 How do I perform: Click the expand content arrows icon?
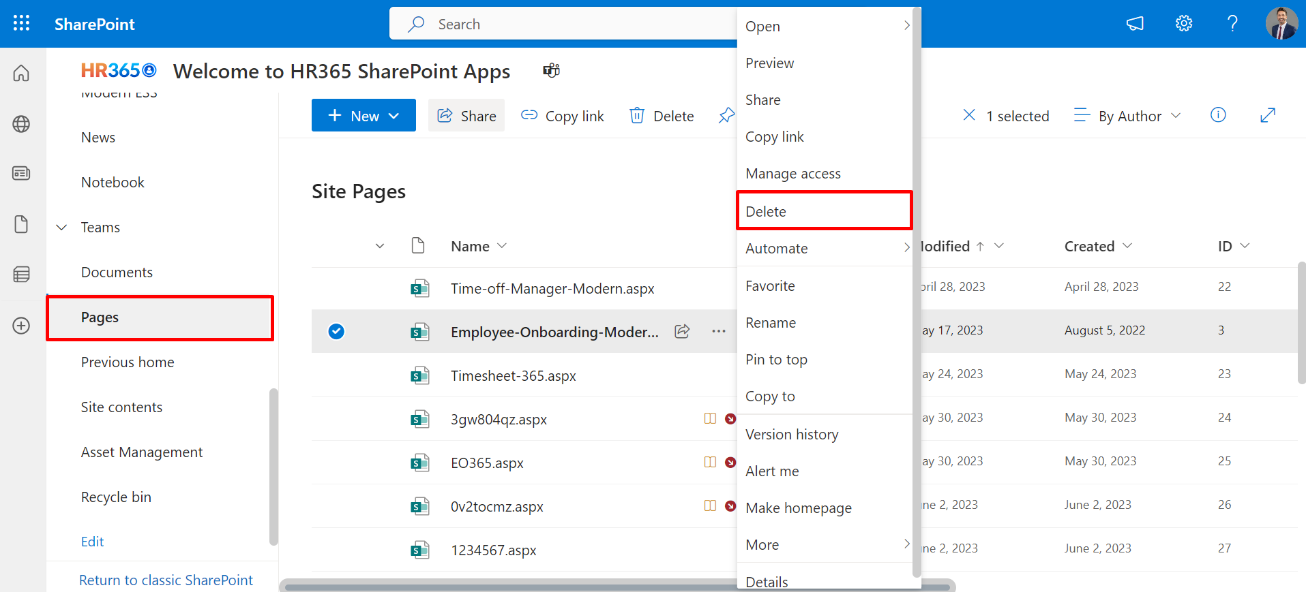coord(1268,115)
